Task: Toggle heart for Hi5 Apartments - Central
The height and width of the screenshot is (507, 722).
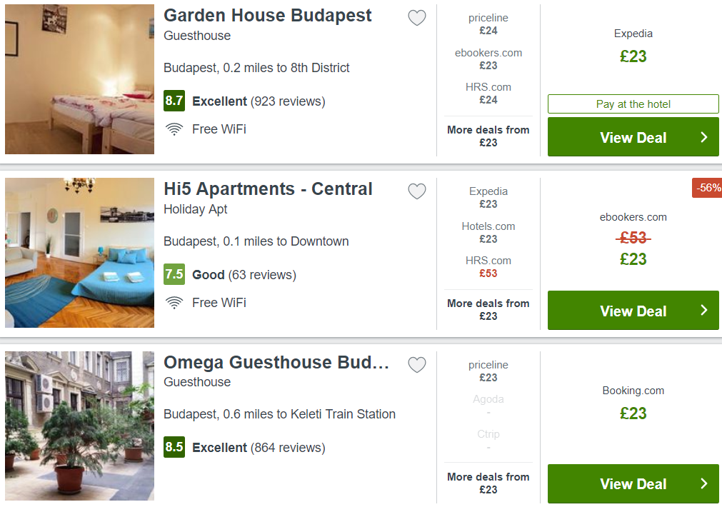Action: [417, 191]
